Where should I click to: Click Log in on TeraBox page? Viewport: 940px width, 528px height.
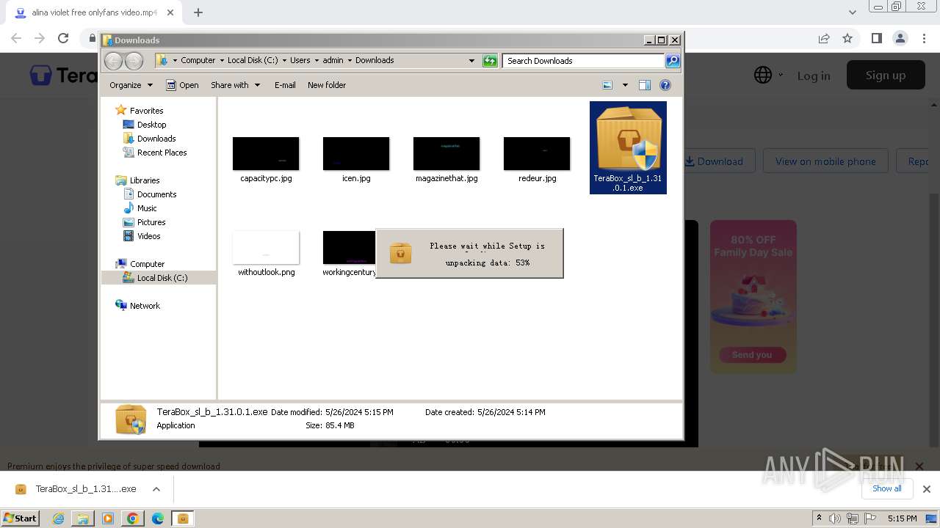click(x=814, y=76)
